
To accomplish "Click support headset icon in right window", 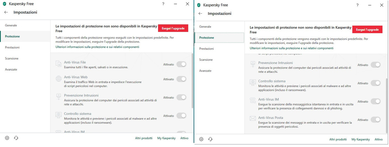I will click(210, 139).
